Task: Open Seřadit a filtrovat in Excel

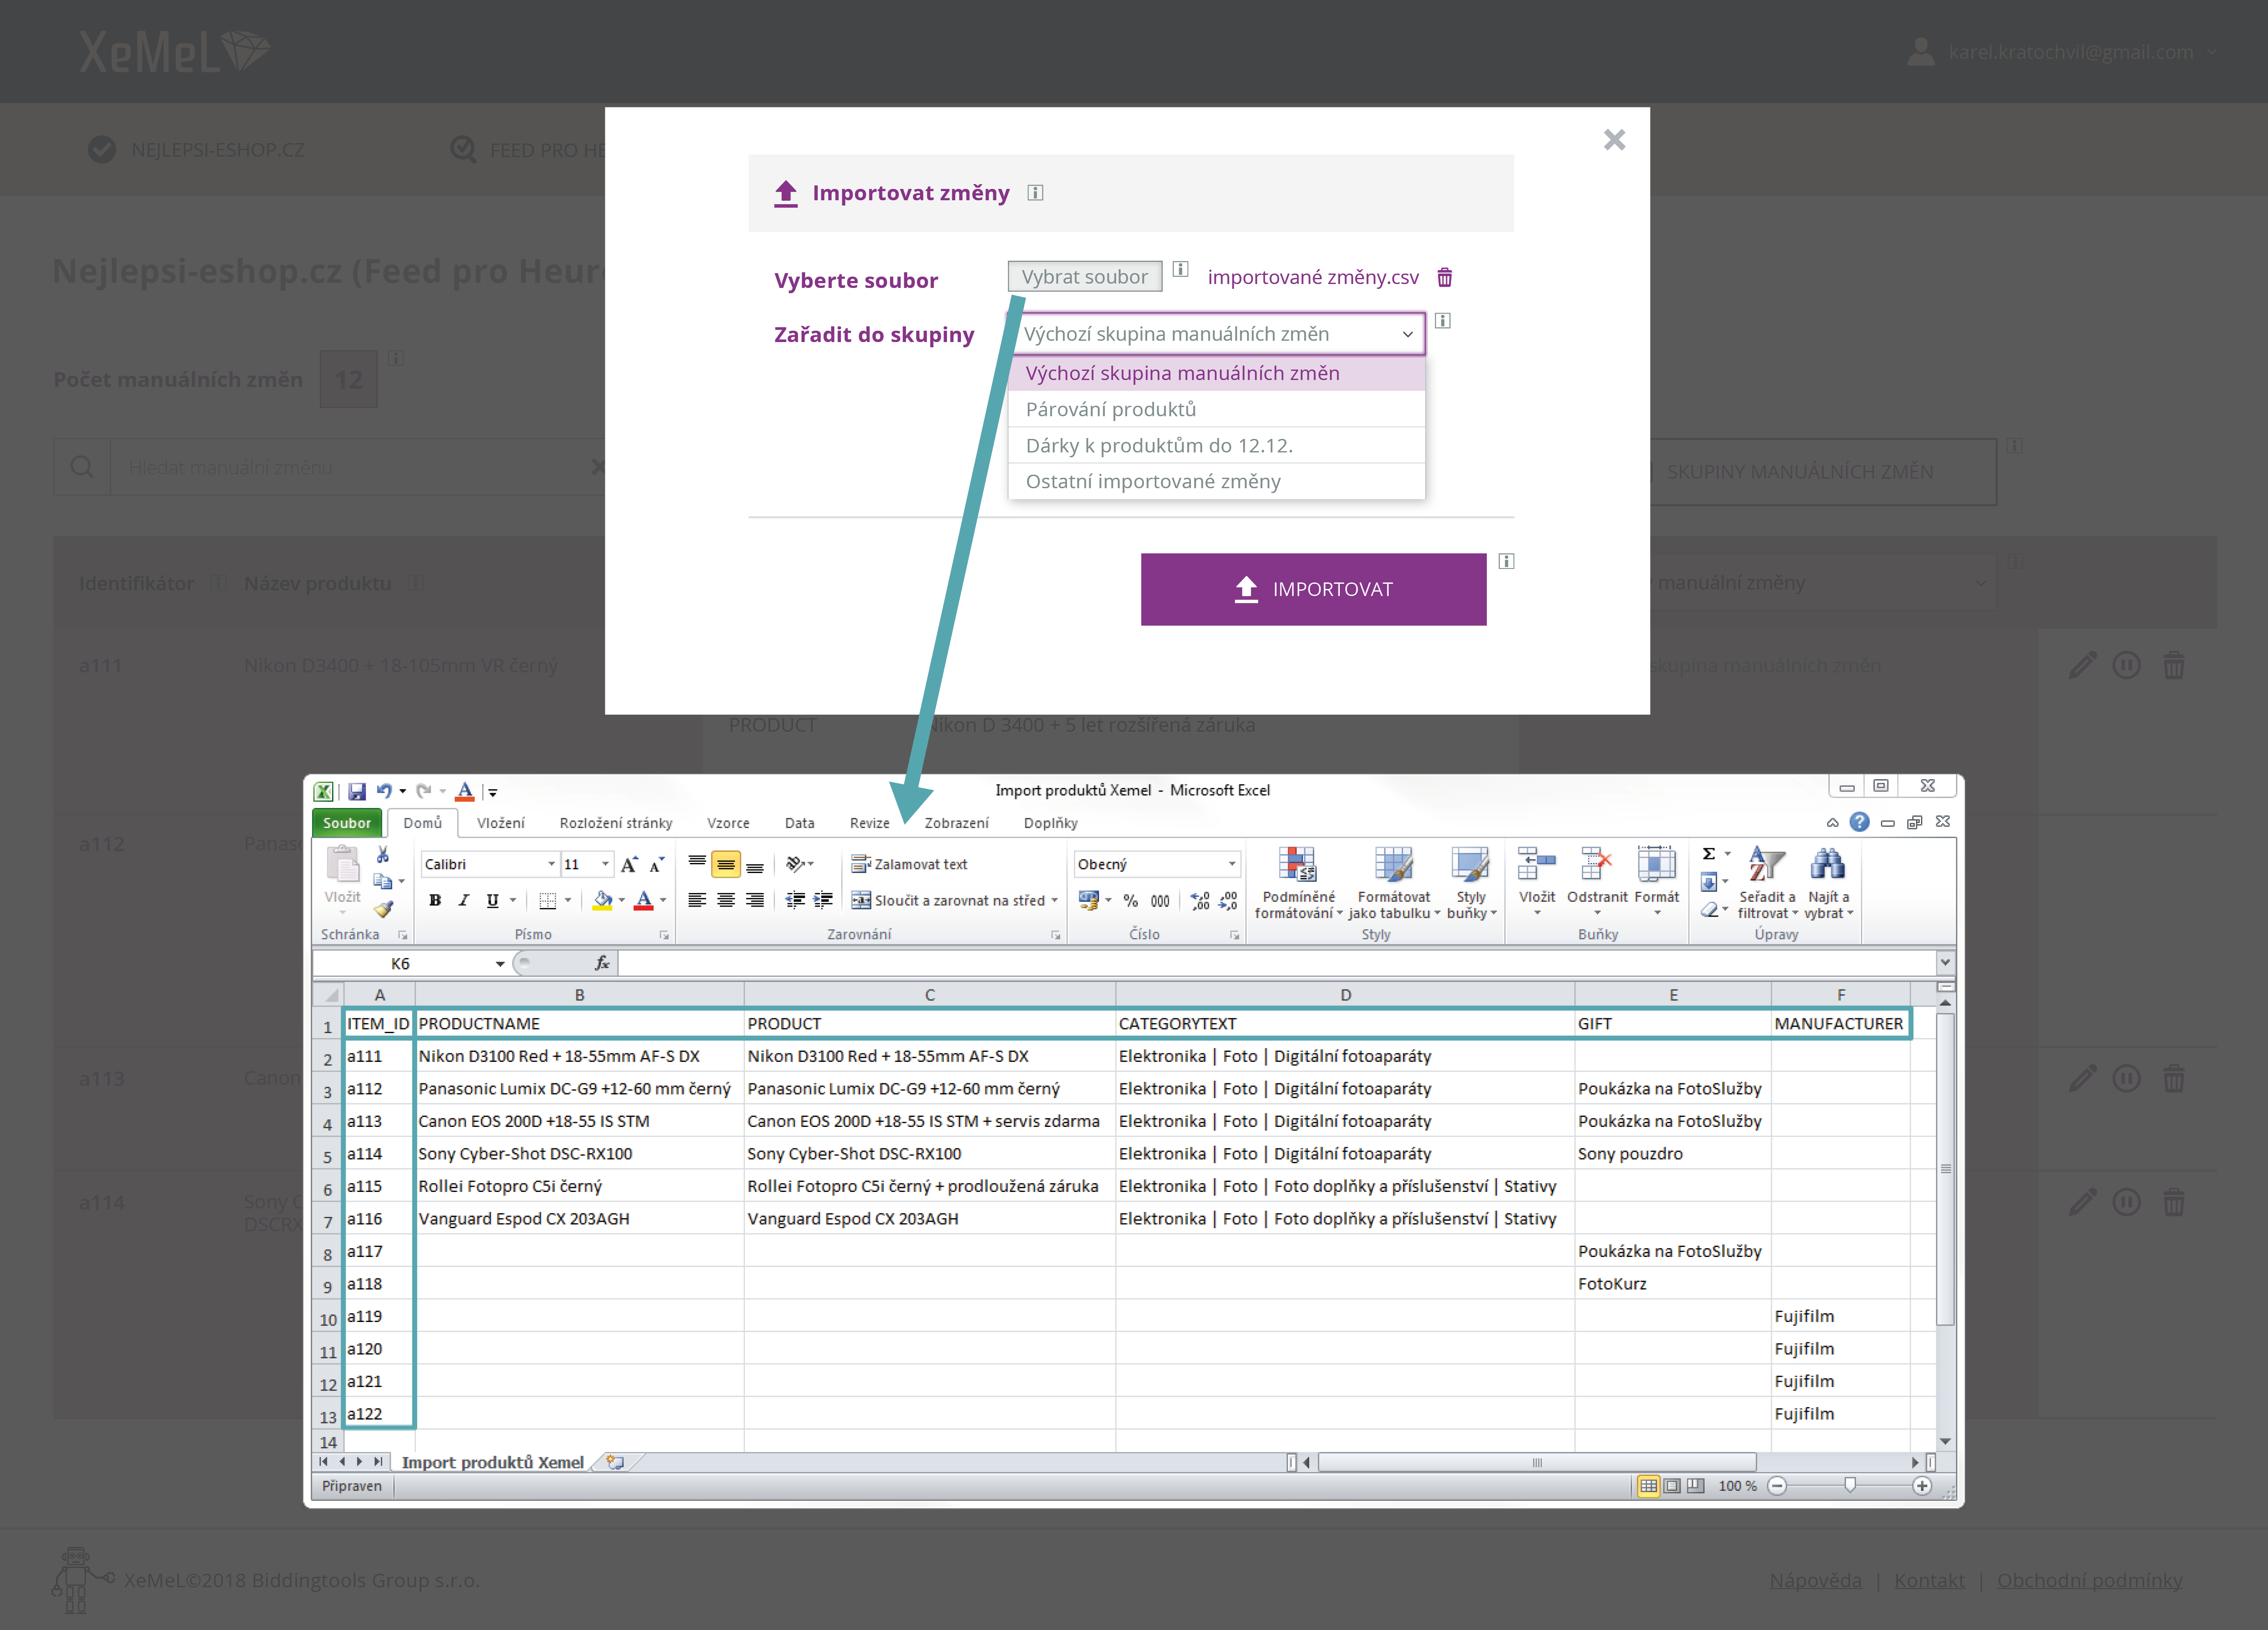Action: pyautogui.click(x=1767, y=882)
